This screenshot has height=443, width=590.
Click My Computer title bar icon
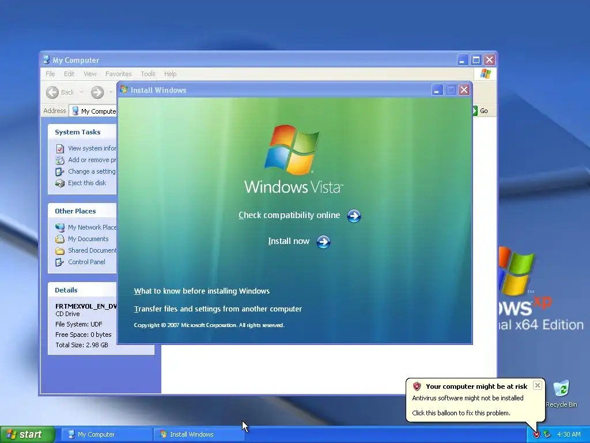pos(46,60)
